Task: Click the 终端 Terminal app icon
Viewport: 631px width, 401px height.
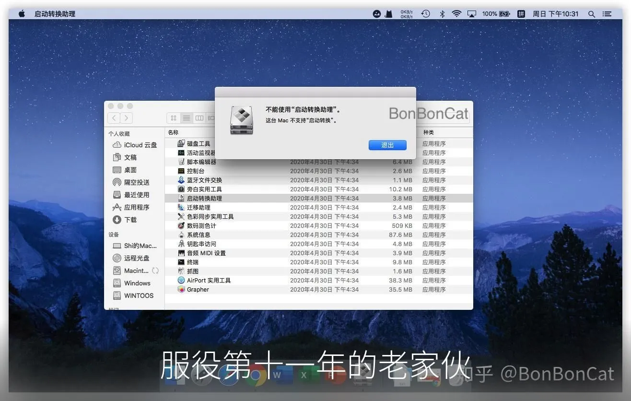Action: (181, 262)
